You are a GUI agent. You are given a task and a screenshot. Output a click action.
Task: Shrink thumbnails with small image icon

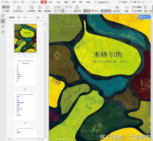pos(18,18)
